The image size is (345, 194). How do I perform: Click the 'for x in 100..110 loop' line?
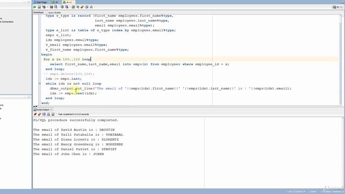pos(67,59)
